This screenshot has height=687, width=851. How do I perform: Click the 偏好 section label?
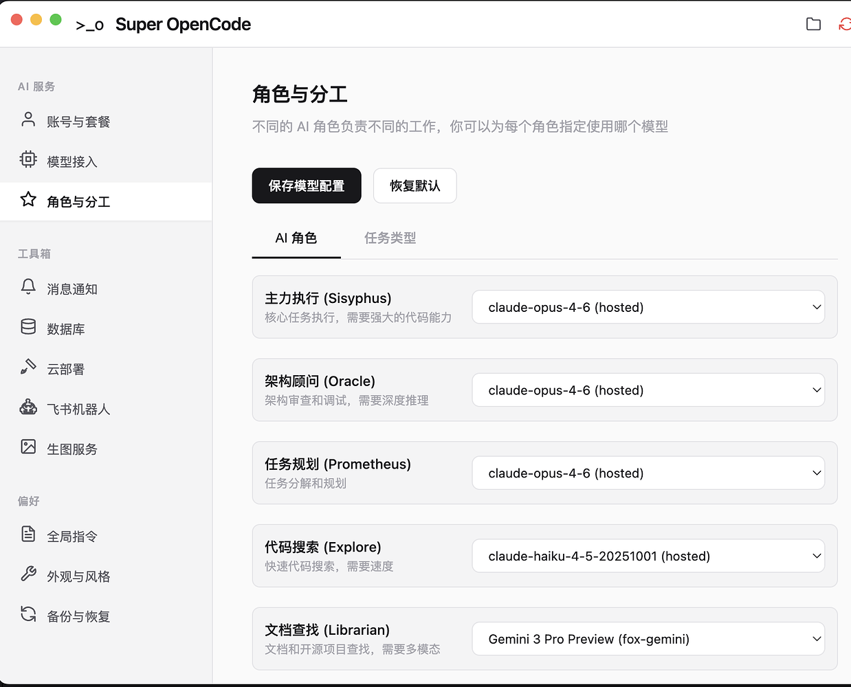pyautogui.click(x=29, y=501)
